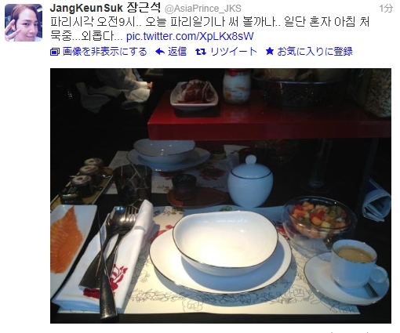This screenshot has height=333, width=400.
Task: Open the attached breakfast table photo
Action: point(220,196)
